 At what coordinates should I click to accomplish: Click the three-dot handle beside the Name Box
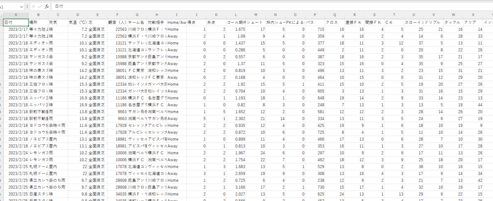pyautogui.click(x=27, y=7)
